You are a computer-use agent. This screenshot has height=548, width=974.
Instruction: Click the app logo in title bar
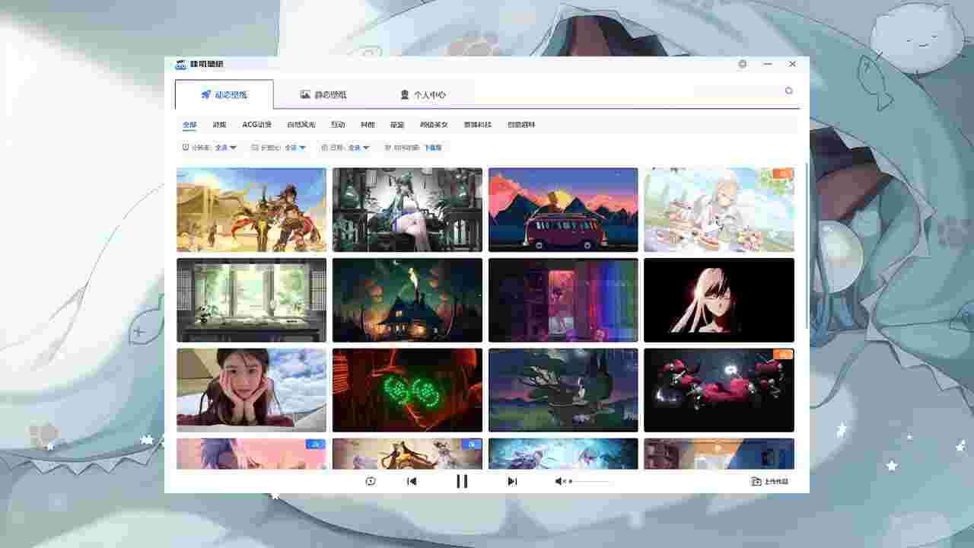point(181,65)
